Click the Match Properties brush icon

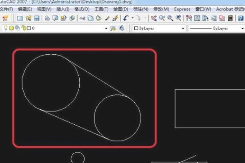107,18
